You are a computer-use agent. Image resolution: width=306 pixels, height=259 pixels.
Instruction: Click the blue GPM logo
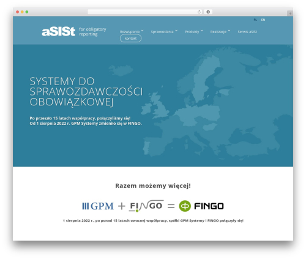(98, 206)
